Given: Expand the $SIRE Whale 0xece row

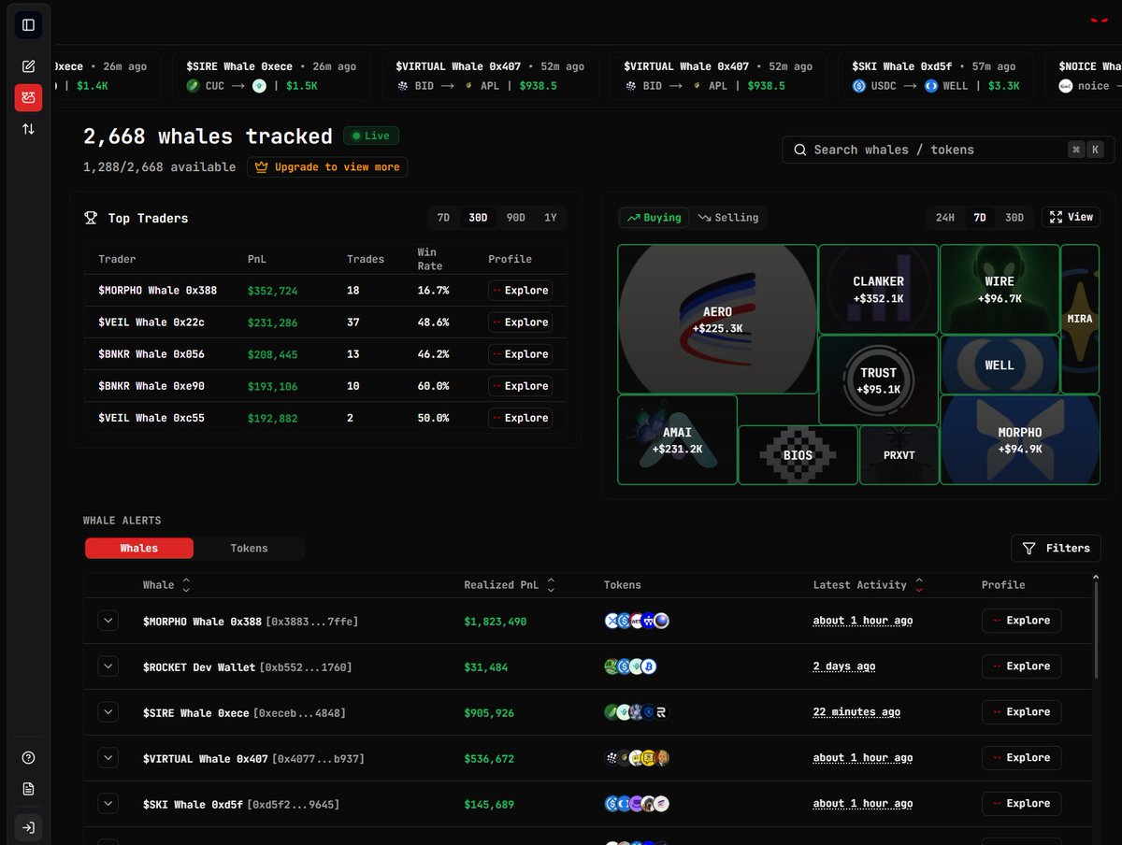Looking at the screenshot, I should [x=108, y=712].
